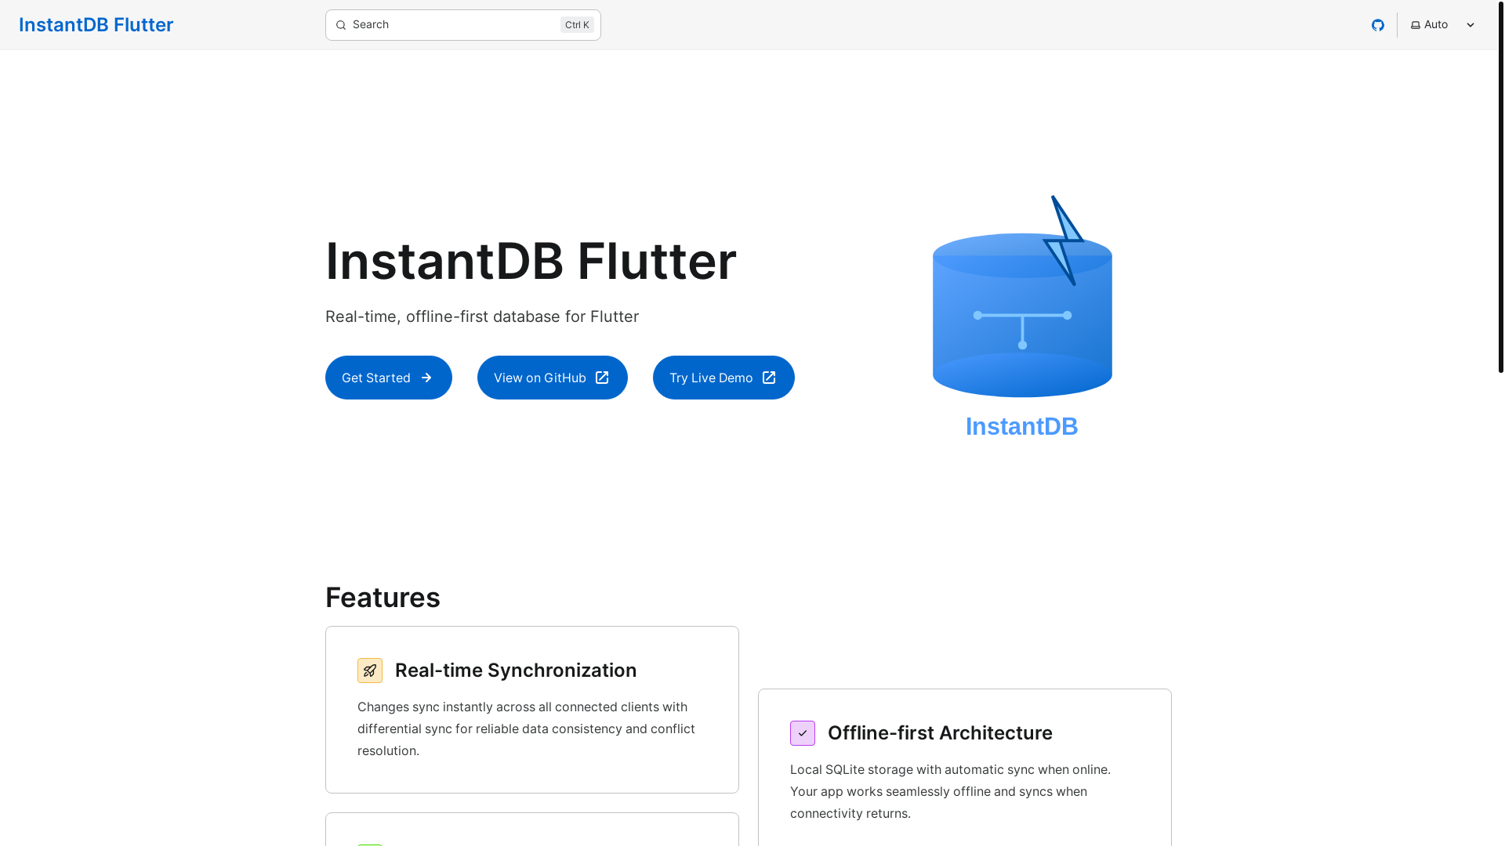Click the Get Started button

pos(388,378)
